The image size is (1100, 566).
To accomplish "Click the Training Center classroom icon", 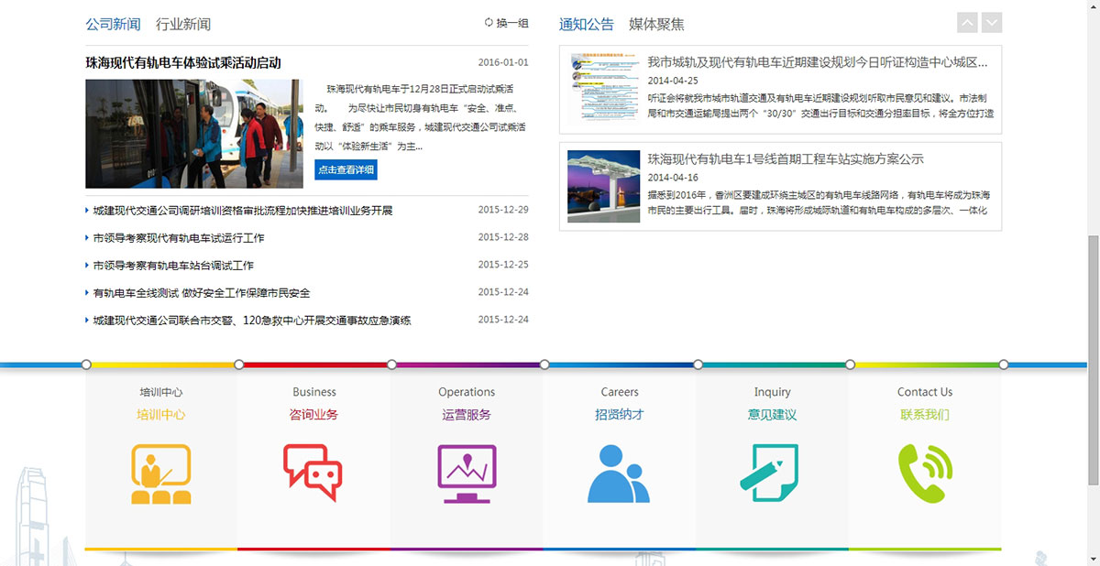I will (x=161, y=473).
